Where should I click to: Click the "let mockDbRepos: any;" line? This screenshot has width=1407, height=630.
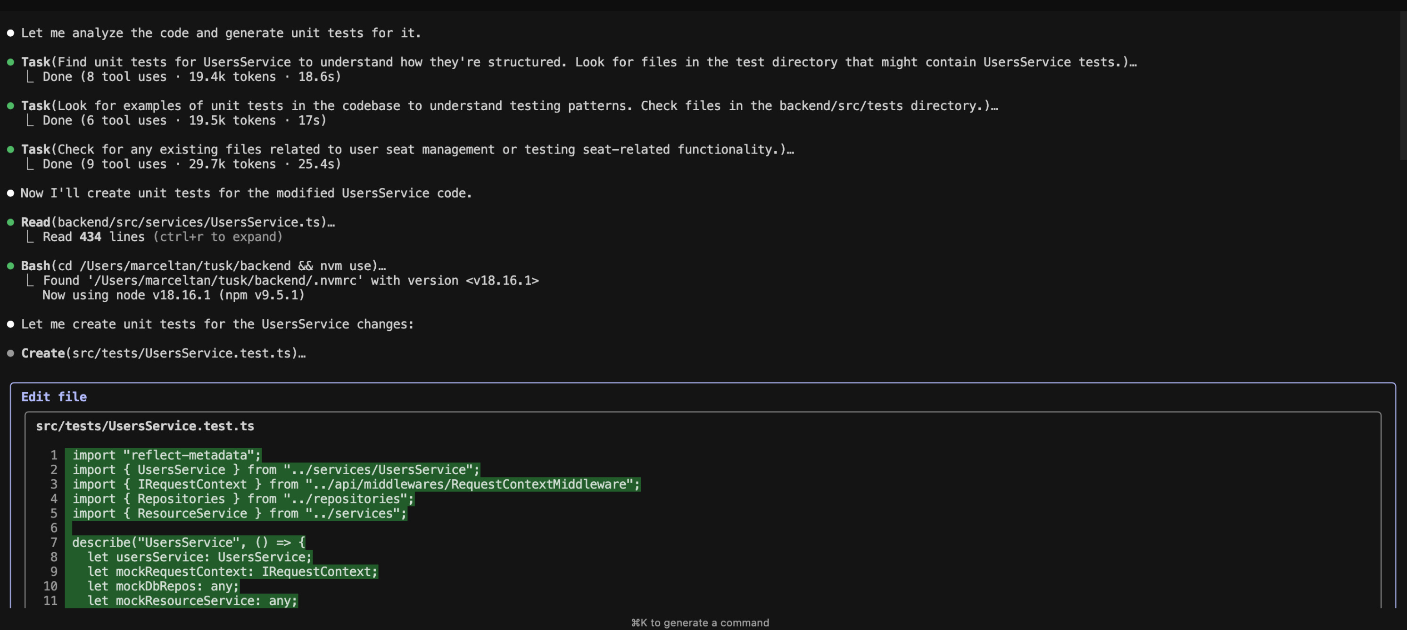click(163, 586)
